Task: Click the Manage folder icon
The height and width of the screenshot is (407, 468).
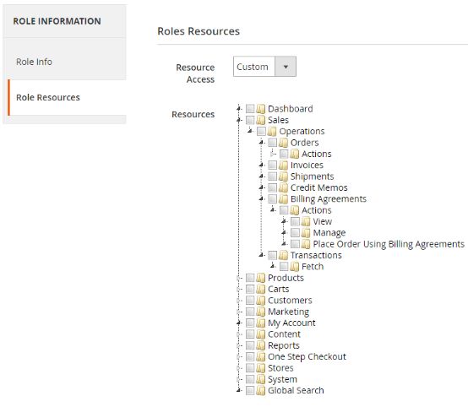Action: (x=306, y=233)
